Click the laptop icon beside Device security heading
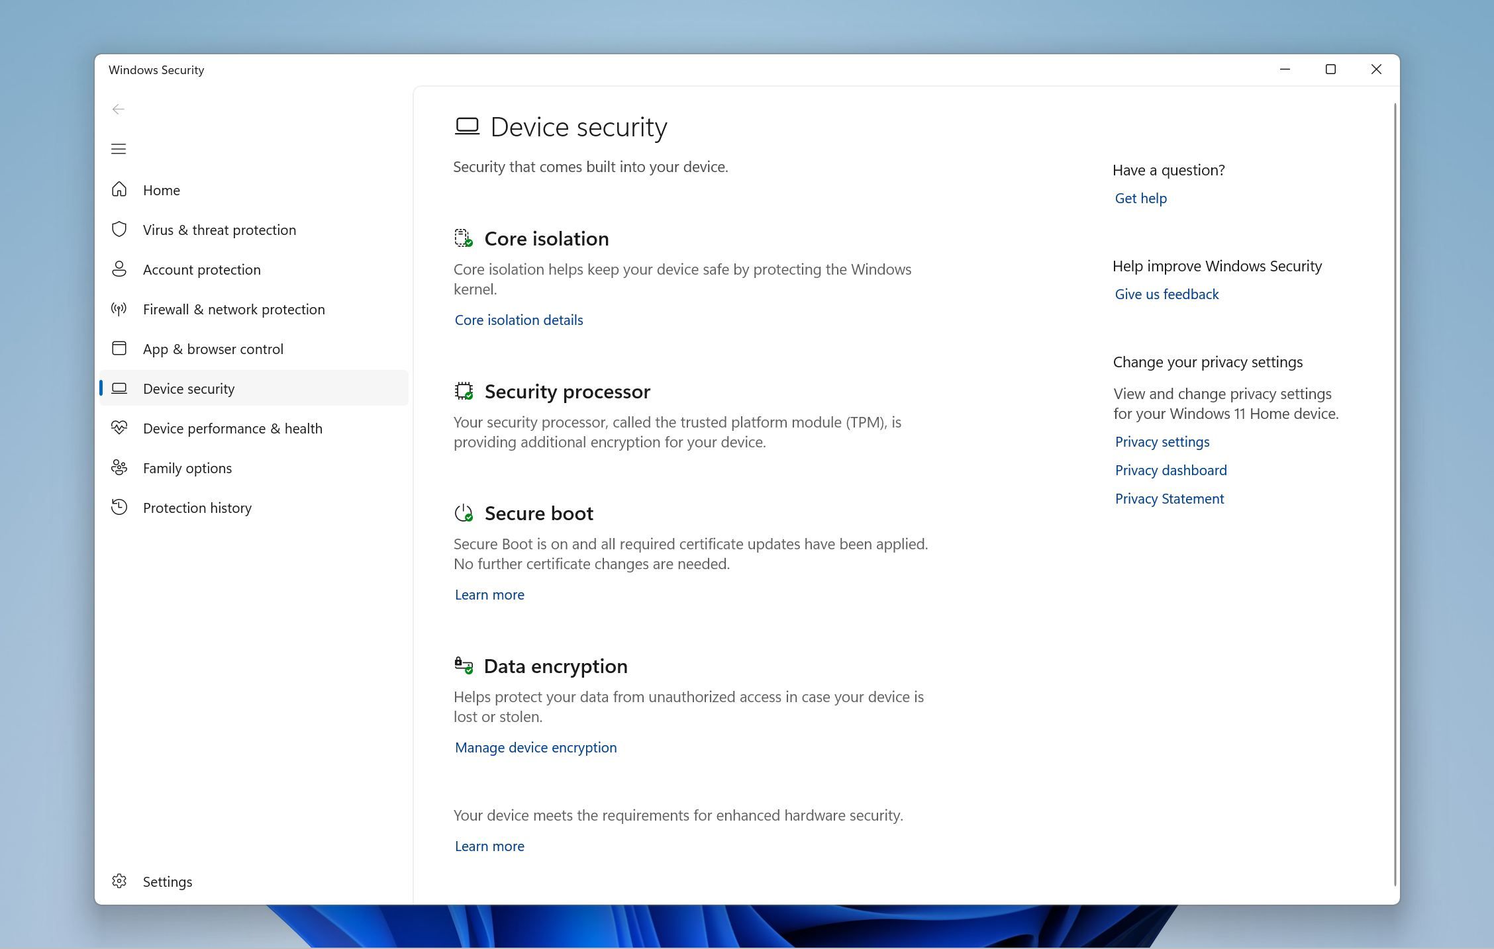This screenshot has width=1494, height=949. pyautogui.click(x=467, y=126)
